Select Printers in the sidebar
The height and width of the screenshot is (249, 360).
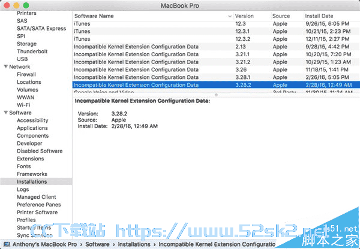[26, 13]
